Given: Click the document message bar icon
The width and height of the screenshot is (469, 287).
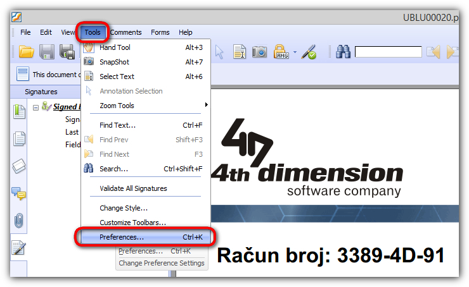Looking at the screenshot, I should click(23, 73).
